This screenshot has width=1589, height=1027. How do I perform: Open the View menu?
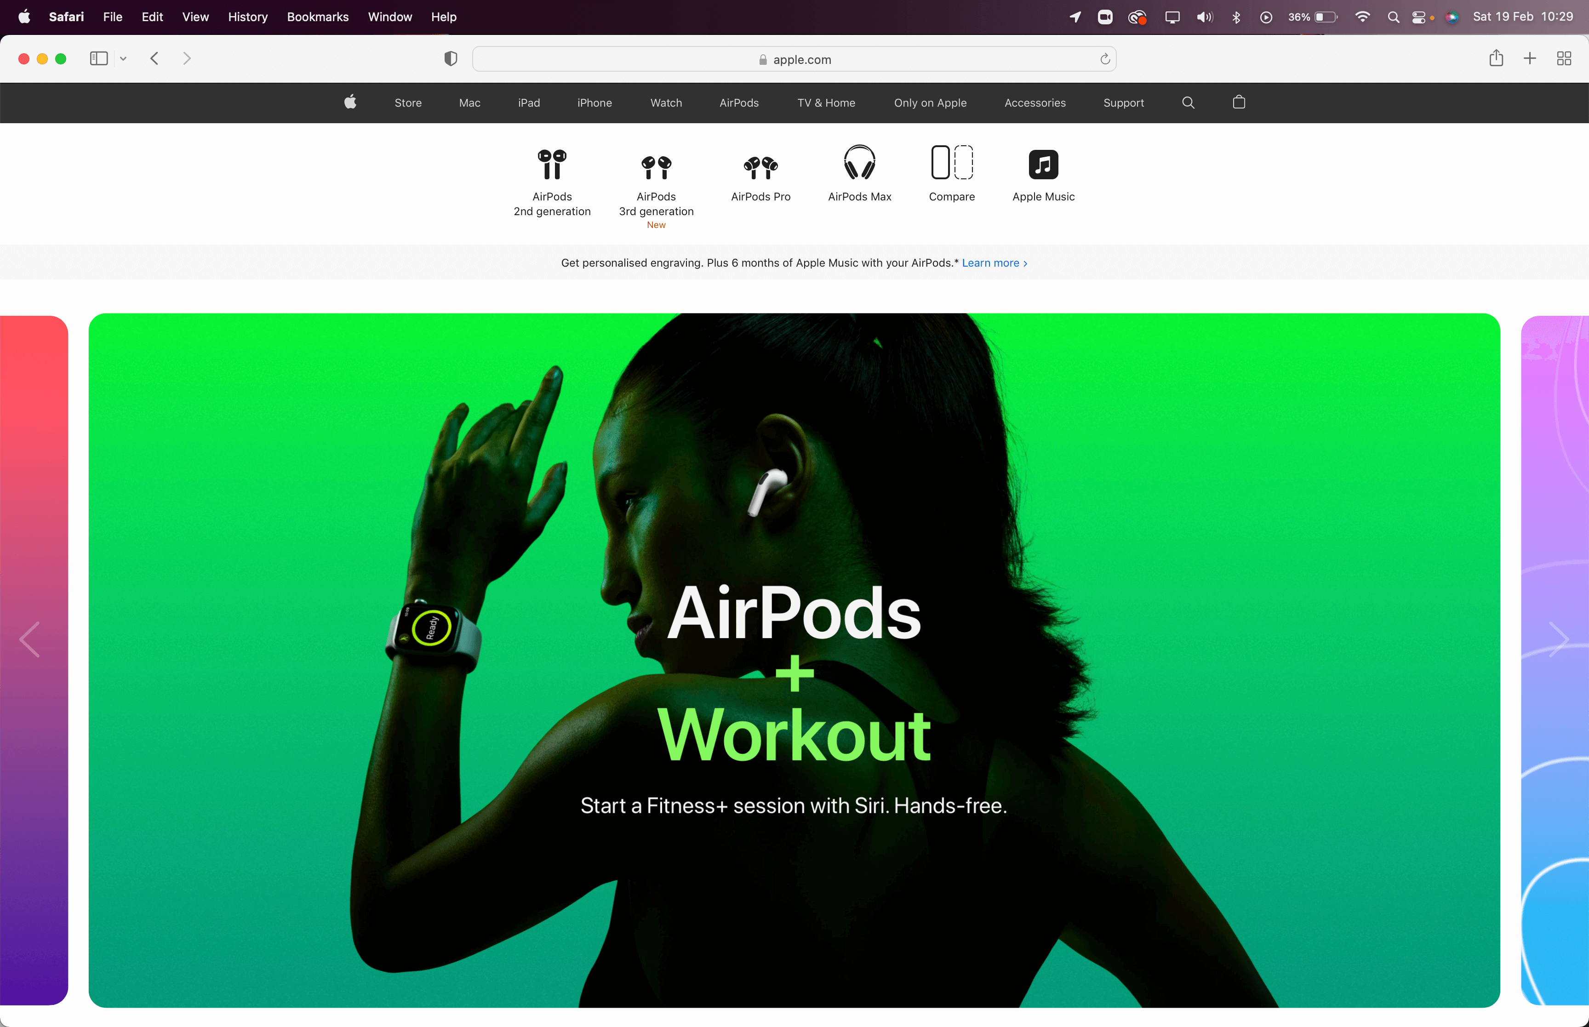tap(195, 17)
